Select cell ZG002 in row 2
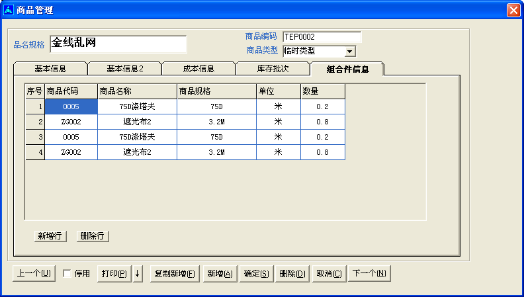This screenshot has width=524, height=297. pos(71,122)
